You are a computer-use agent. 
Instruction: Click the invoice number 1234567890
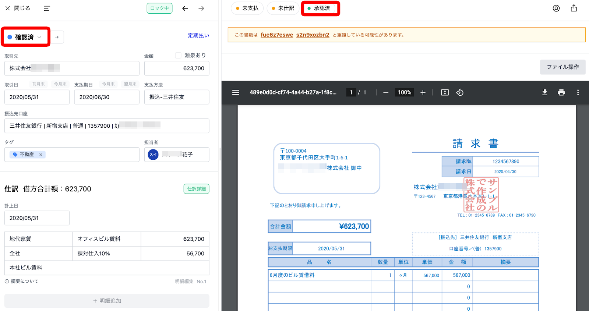pos(506,161)
